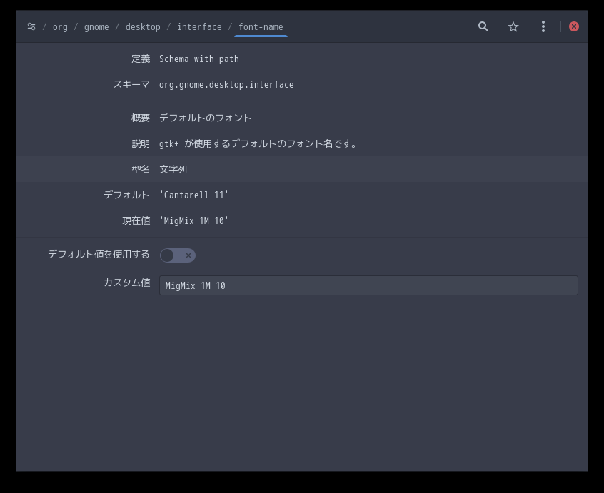Select the 'font-name' path segment

click(x=261, y=27)
